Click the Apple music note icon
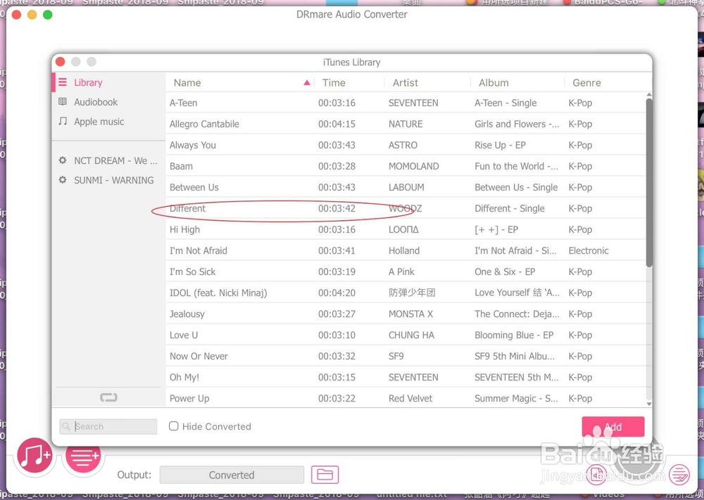The image size is (704, 500). tap(63, 121)
